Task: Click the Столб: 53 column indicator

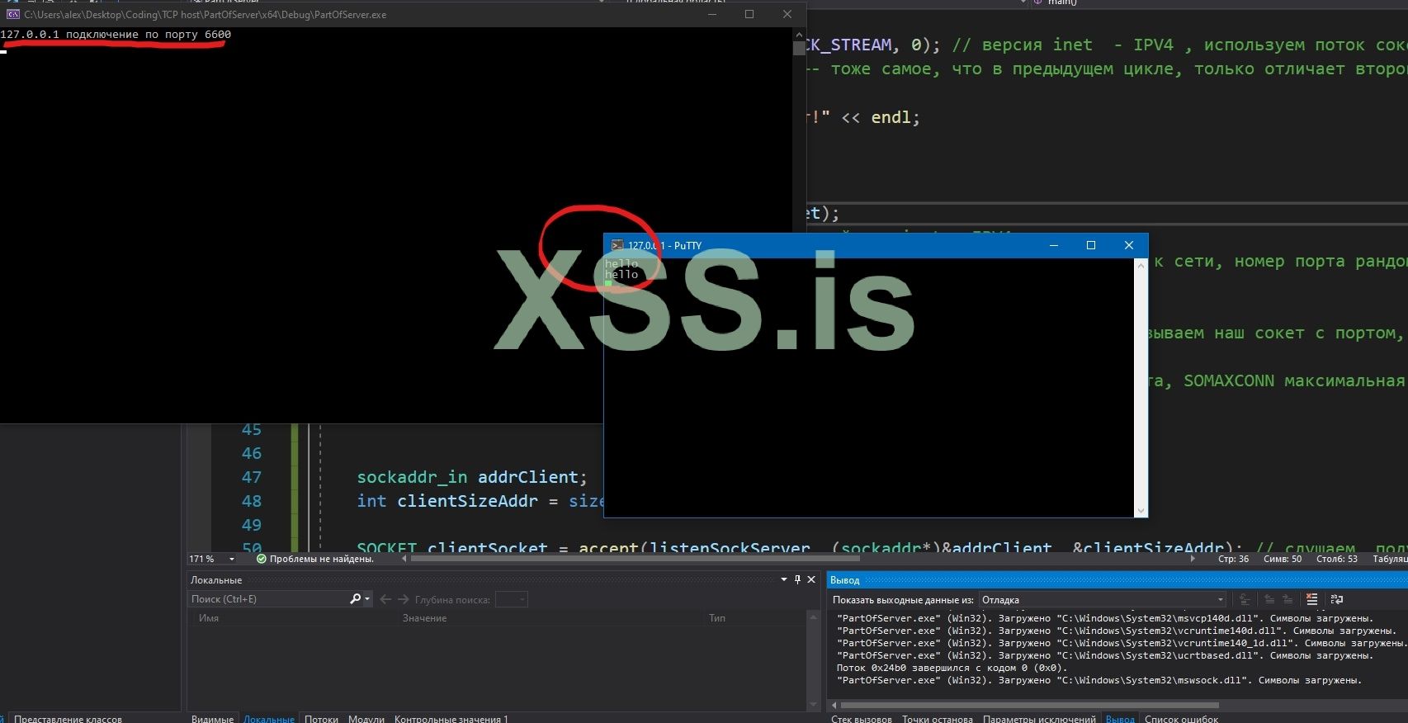Action: tap(1337, 559)
